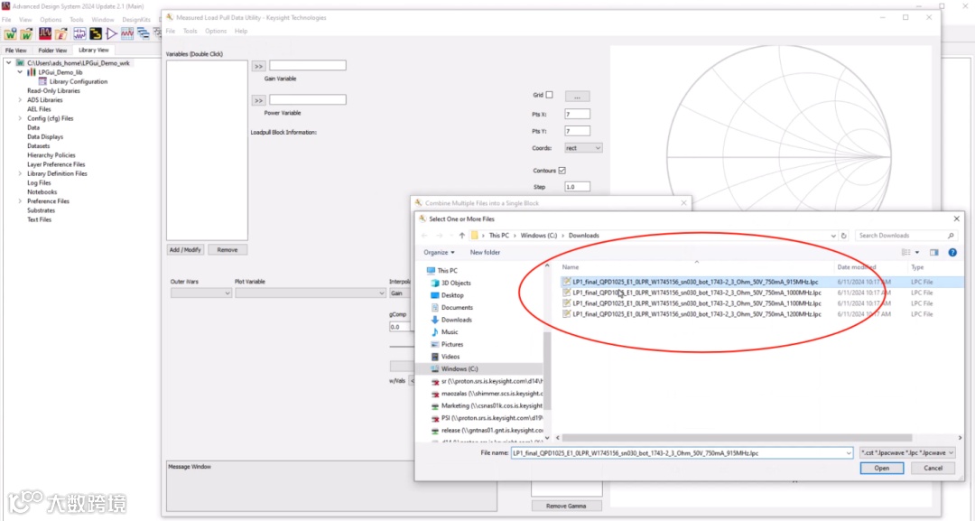Click the Open button in file dialog
Screen dimensions: 975x521
click(x=882, y=468)
